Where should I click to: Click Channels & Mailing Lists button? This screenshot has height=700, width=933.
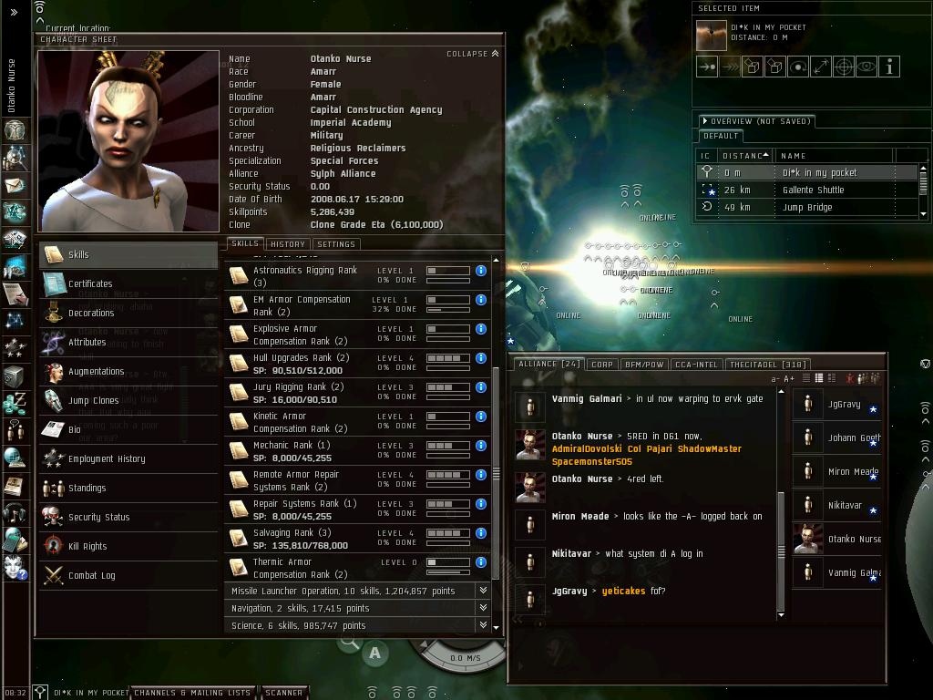pyautogui.click(x=192, y=693)
